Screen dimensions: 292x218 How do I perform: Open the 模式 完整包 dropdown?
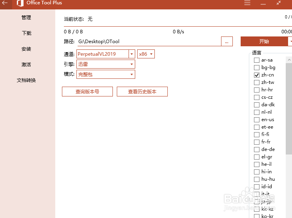[x=106, y=74]
